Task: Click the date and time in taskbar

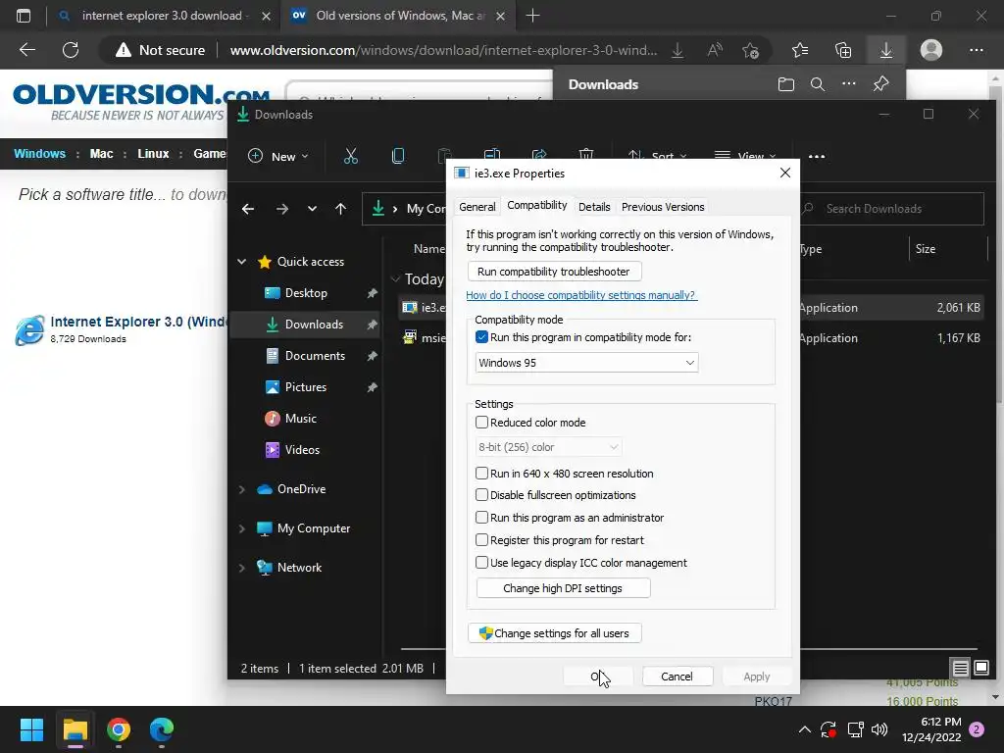Action: coord(931,729)
